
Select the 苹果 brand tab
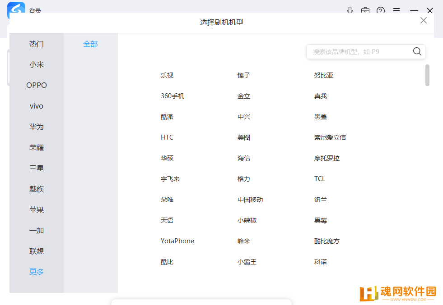pyautogui.click(x=37, y=210)
